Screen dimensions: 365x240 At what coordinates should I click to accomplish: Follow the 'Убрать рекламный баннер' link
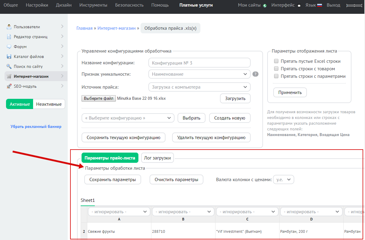click(x=36, y=127)
